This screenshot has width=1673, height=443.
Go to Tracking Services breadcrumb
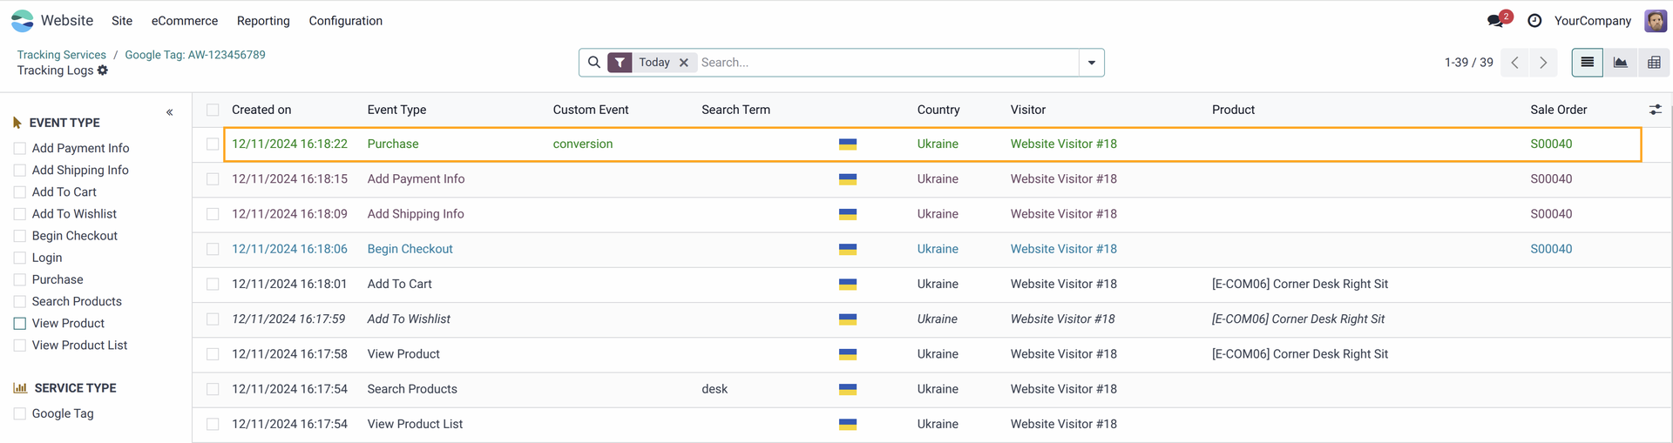(x=62, y=55)
